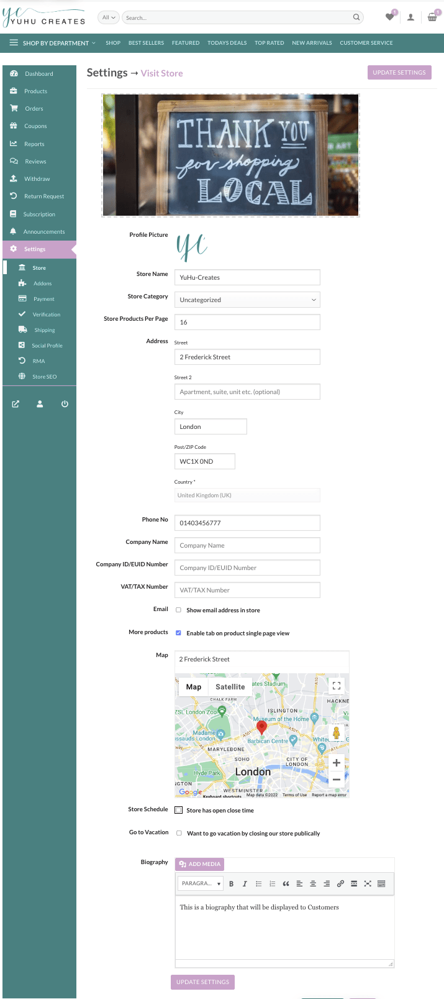
Task: Click the VAT/TAX Number field
Action: click(x=247, y=590)
